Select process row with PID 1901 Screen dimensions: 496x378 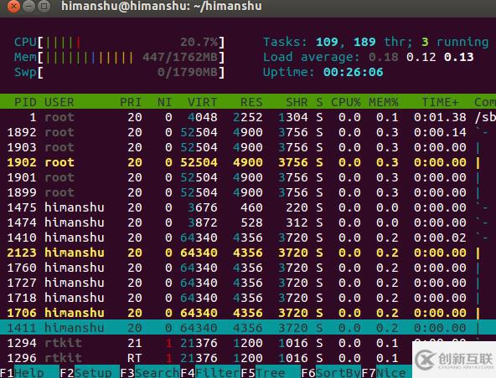(248, 177)
